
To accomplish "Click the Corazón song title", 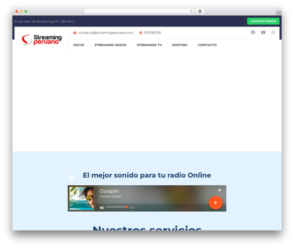I will click(109, 191).
